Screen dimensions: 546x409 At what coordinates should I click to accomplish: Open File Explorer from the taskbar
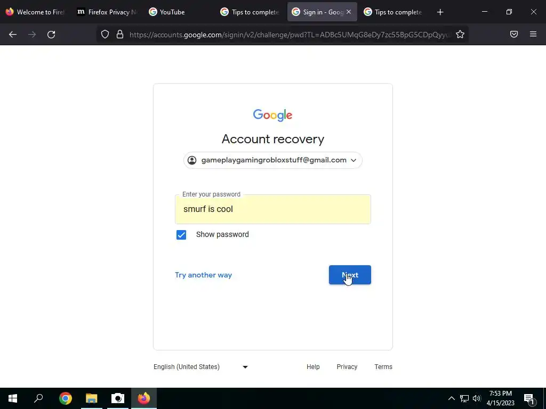click(x=92, y=398)
